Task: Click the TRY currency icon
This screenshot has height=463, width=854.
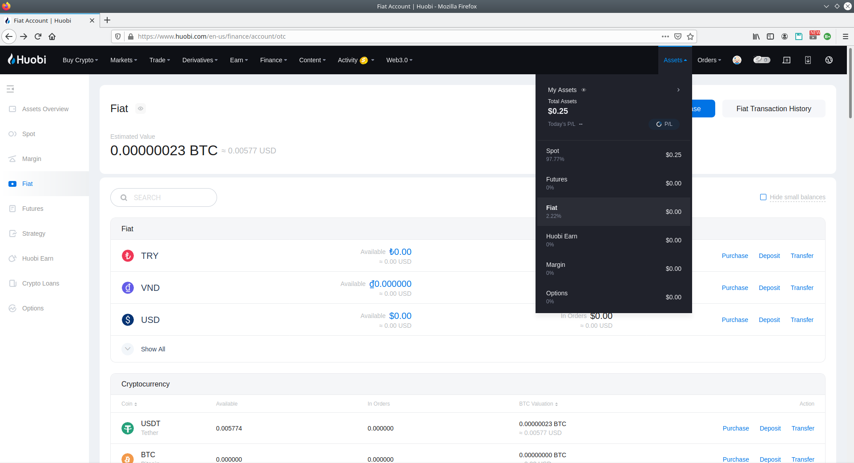Action: [x=128, y=256]
